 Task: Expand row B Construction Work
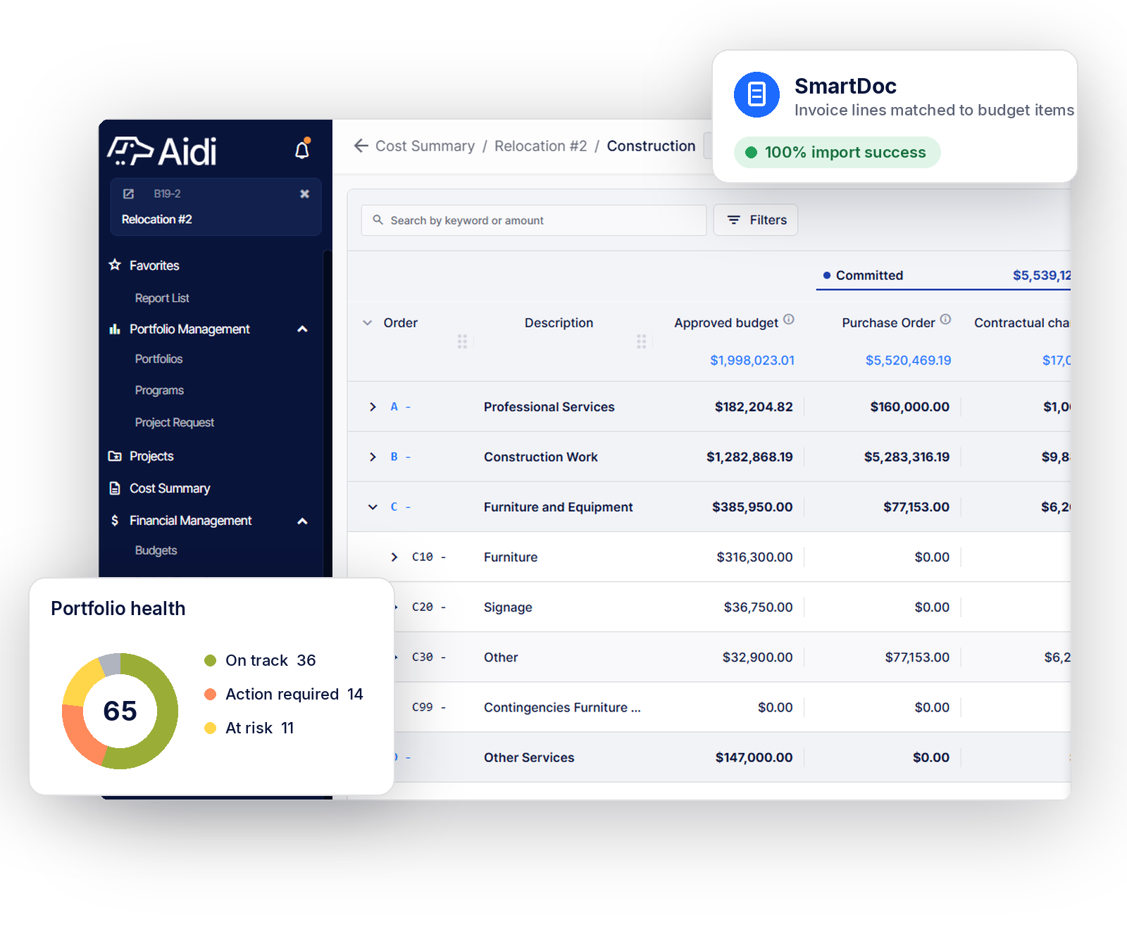(x=373, y=457)
